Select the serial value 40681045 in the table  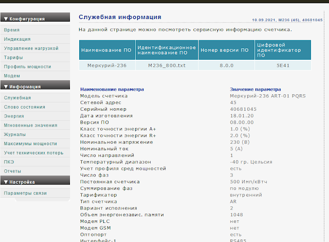tap(243, 109)
